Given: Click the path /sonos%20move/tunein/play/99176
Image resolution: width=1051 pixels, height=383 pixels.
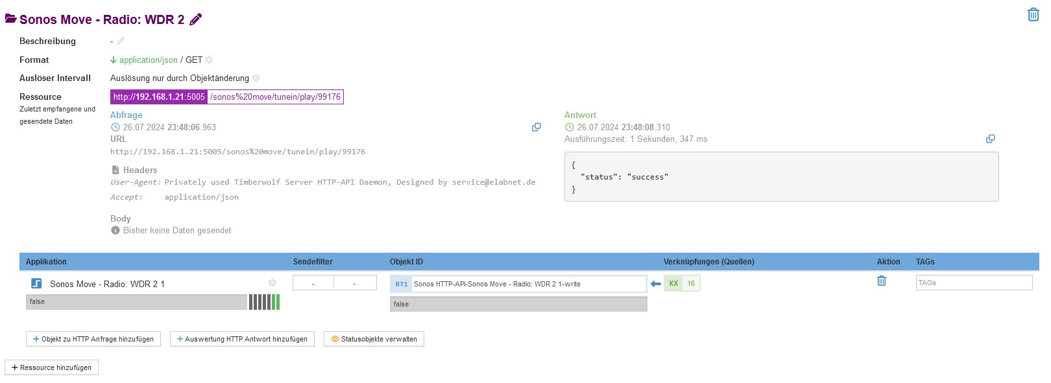Looking at the screenshot, I should 275,97.
